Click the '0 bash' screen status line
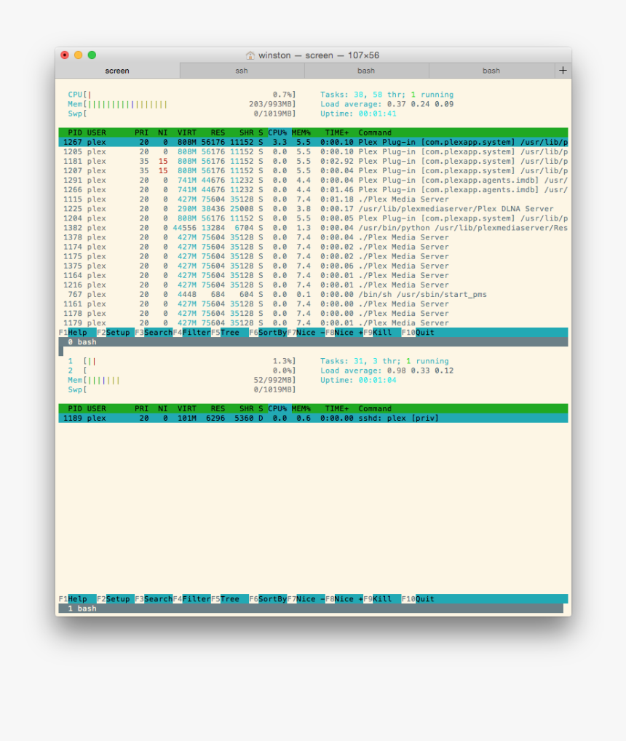Screen dimensions: 626x741 click(313, 342)
